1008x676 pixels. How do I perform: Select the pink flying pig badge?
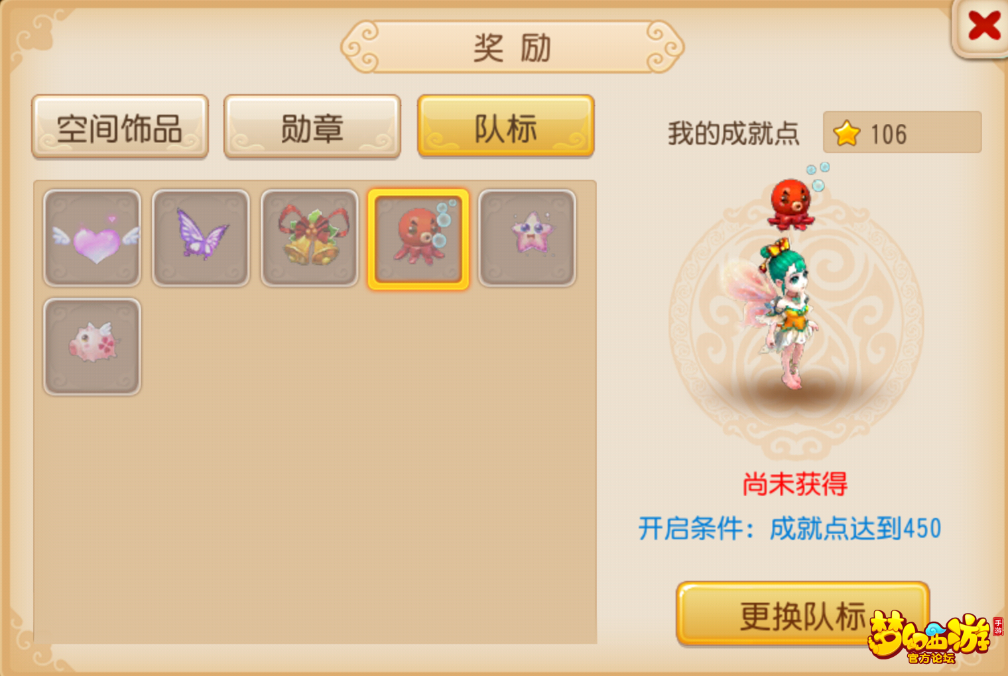pos(92,347)
